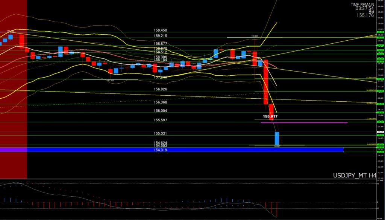Click the 155.597 price level label

pyautogui.click(x=161, y=120)
